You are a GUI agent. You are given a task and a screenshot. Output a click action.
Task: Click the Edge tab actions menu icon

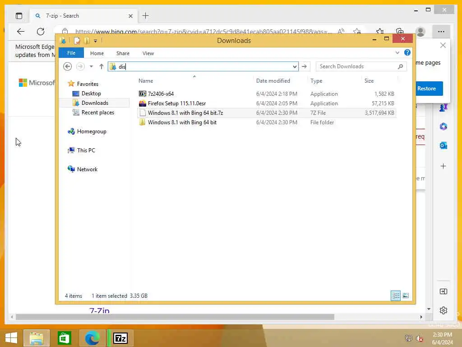click(19, 16)
